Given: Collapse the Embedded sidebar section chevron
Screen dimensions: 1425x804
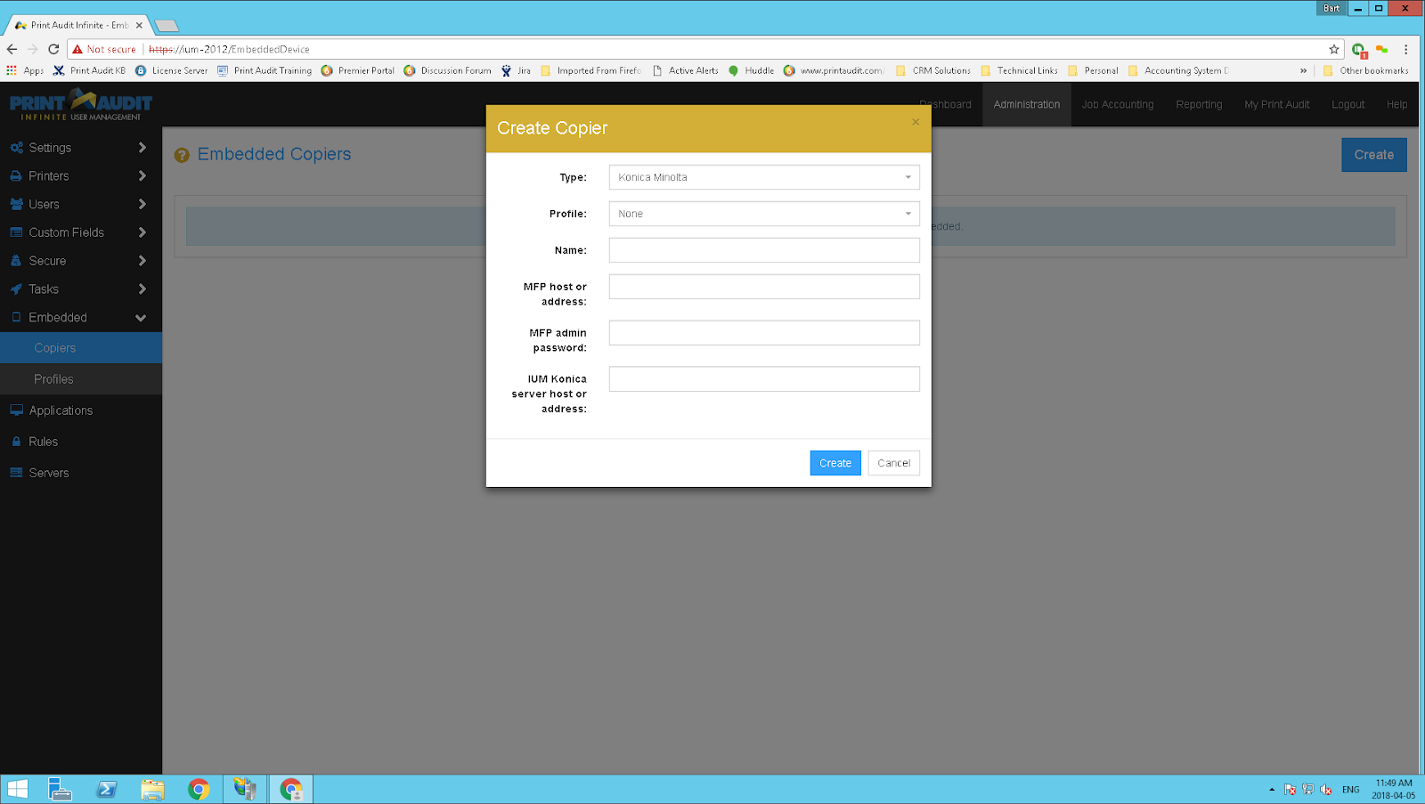Looking at the screenshot, I should pos(141,318).
